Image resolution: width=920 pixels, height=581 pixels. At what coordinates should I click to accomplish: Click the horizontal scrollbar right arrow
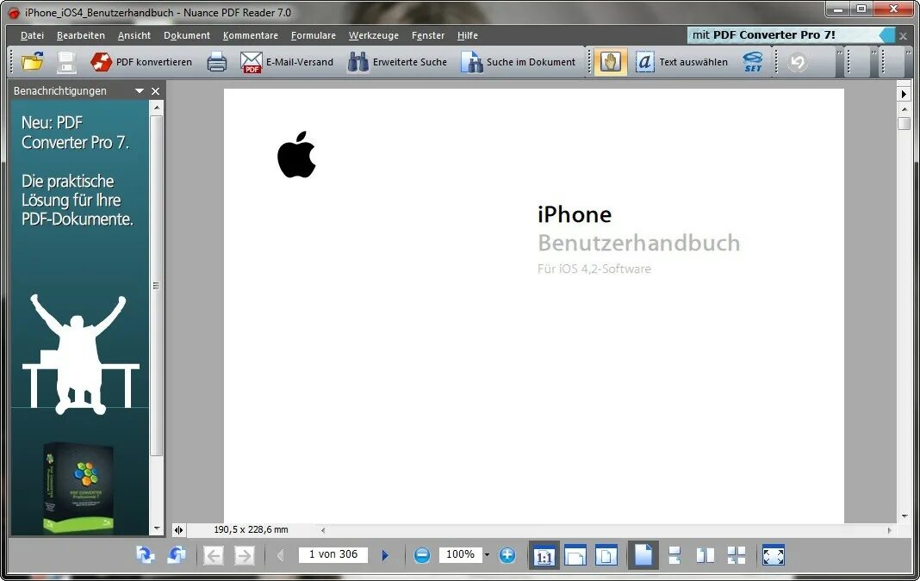[890, 530]
